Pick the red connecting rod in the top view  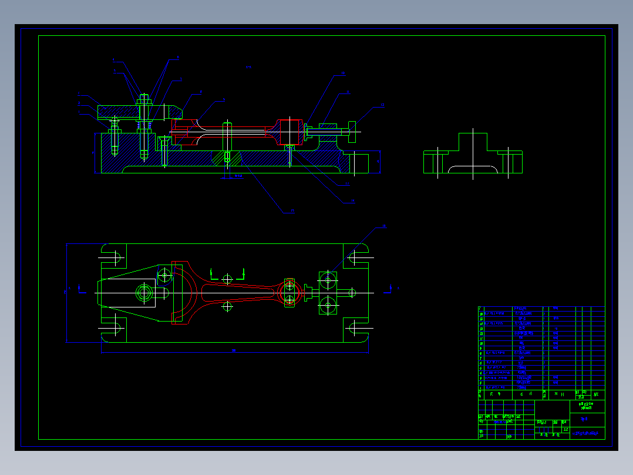pos(238,293)
